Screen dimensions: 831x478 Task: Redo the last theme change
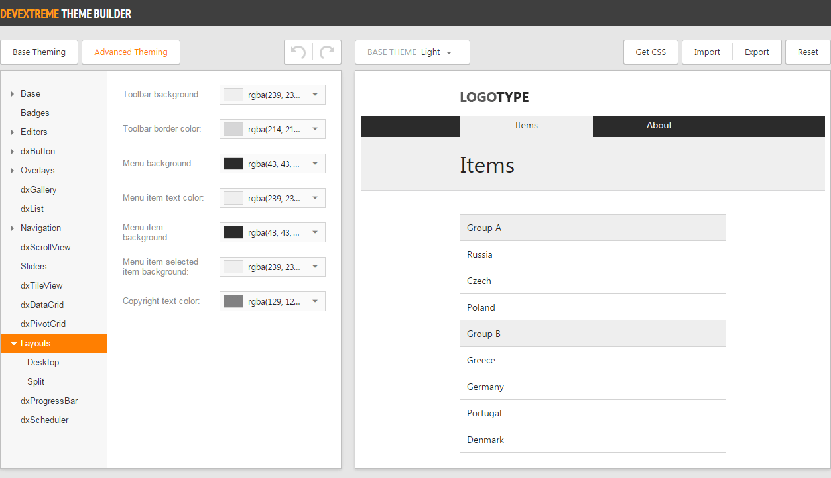click(327, 52)
